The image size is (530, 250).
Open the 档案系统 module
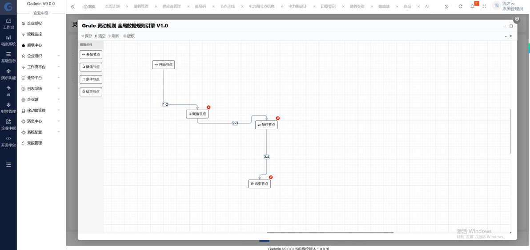pos(8,40)
